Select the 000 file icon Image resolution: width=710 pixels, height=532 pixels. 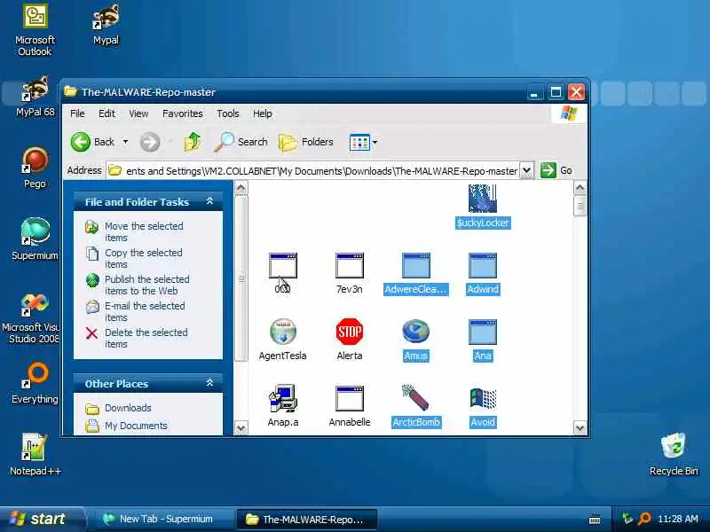tap(282, 265)
